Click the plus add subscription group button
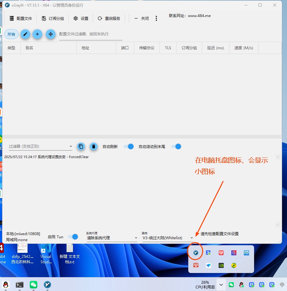This screenshot has width=287, height=291. click(x=37, y=34)
